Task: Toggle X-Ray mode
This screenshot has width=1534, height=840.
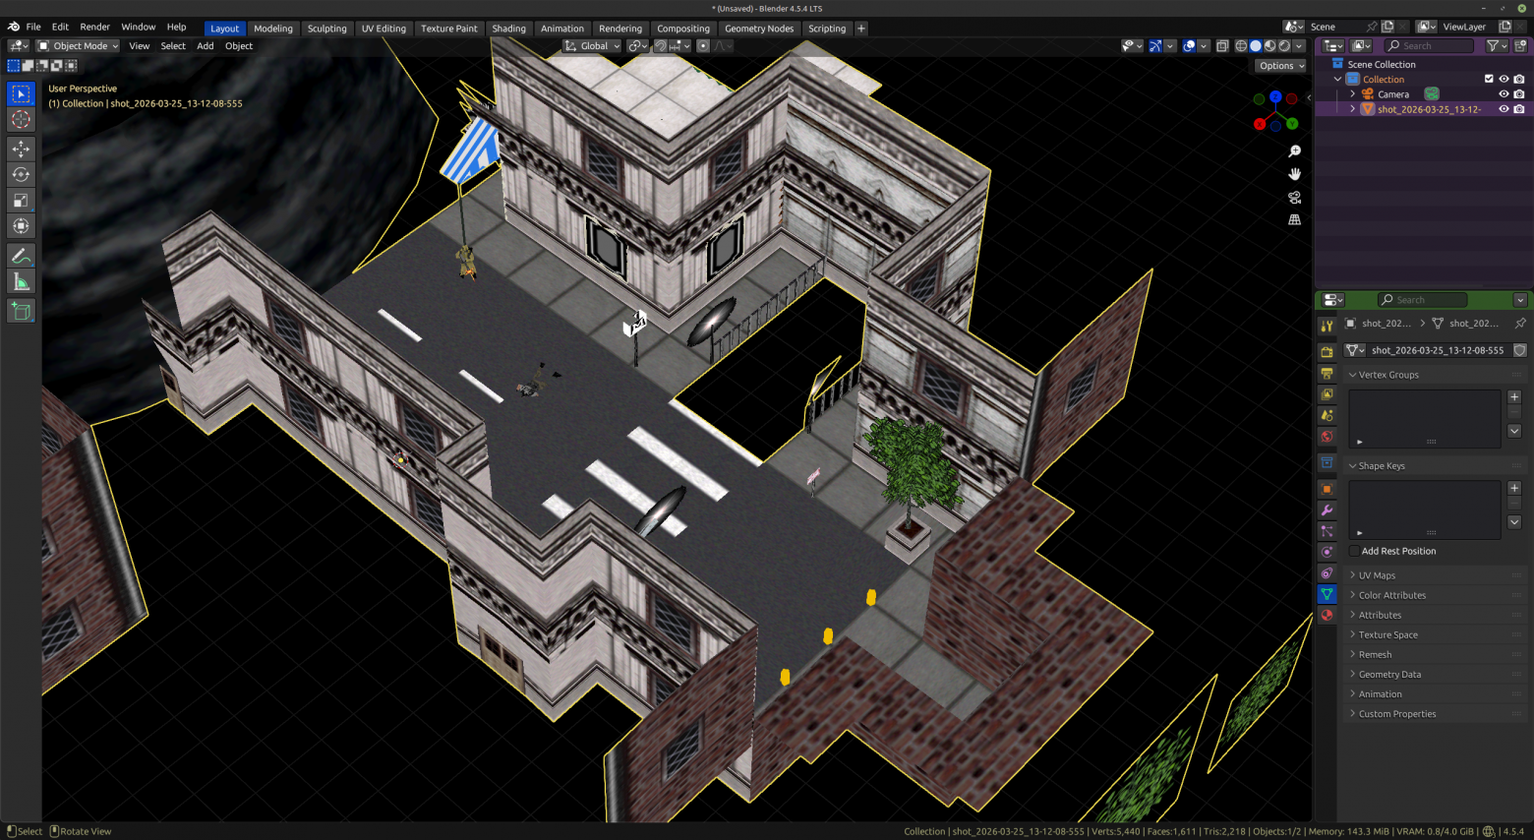Action: pos(1222,46)
